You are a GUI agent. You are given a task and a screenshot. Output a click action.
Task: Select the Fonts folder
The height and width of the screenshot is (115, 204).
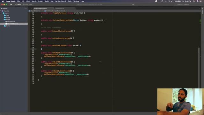[8, 15]
